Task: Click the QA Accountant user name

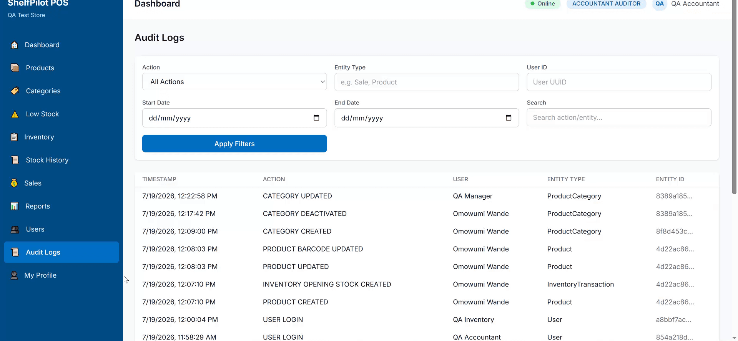Action: [695, 4]
